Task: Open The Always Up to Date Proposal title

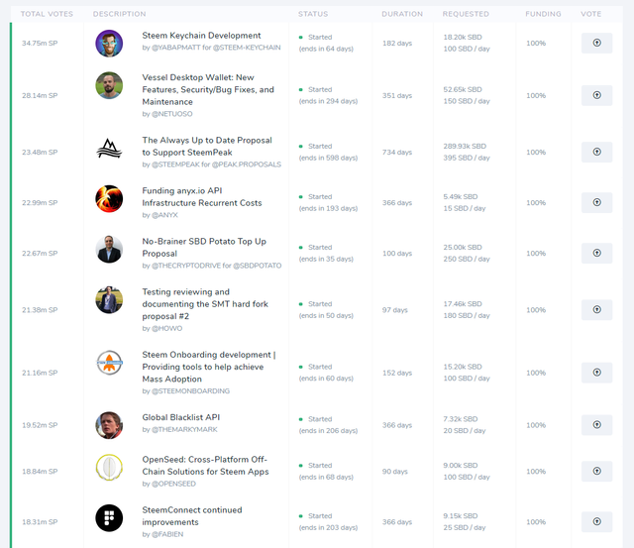Action: tap(207, 146)
